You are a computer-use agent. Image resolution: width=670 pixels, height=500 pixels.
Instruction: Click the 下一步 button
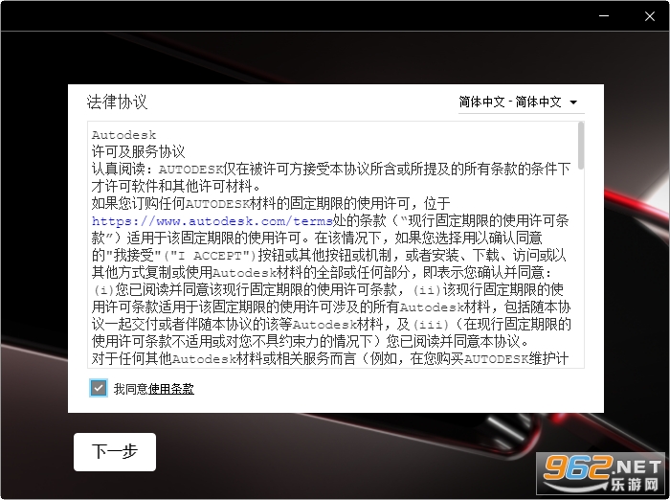click(115, 452)
